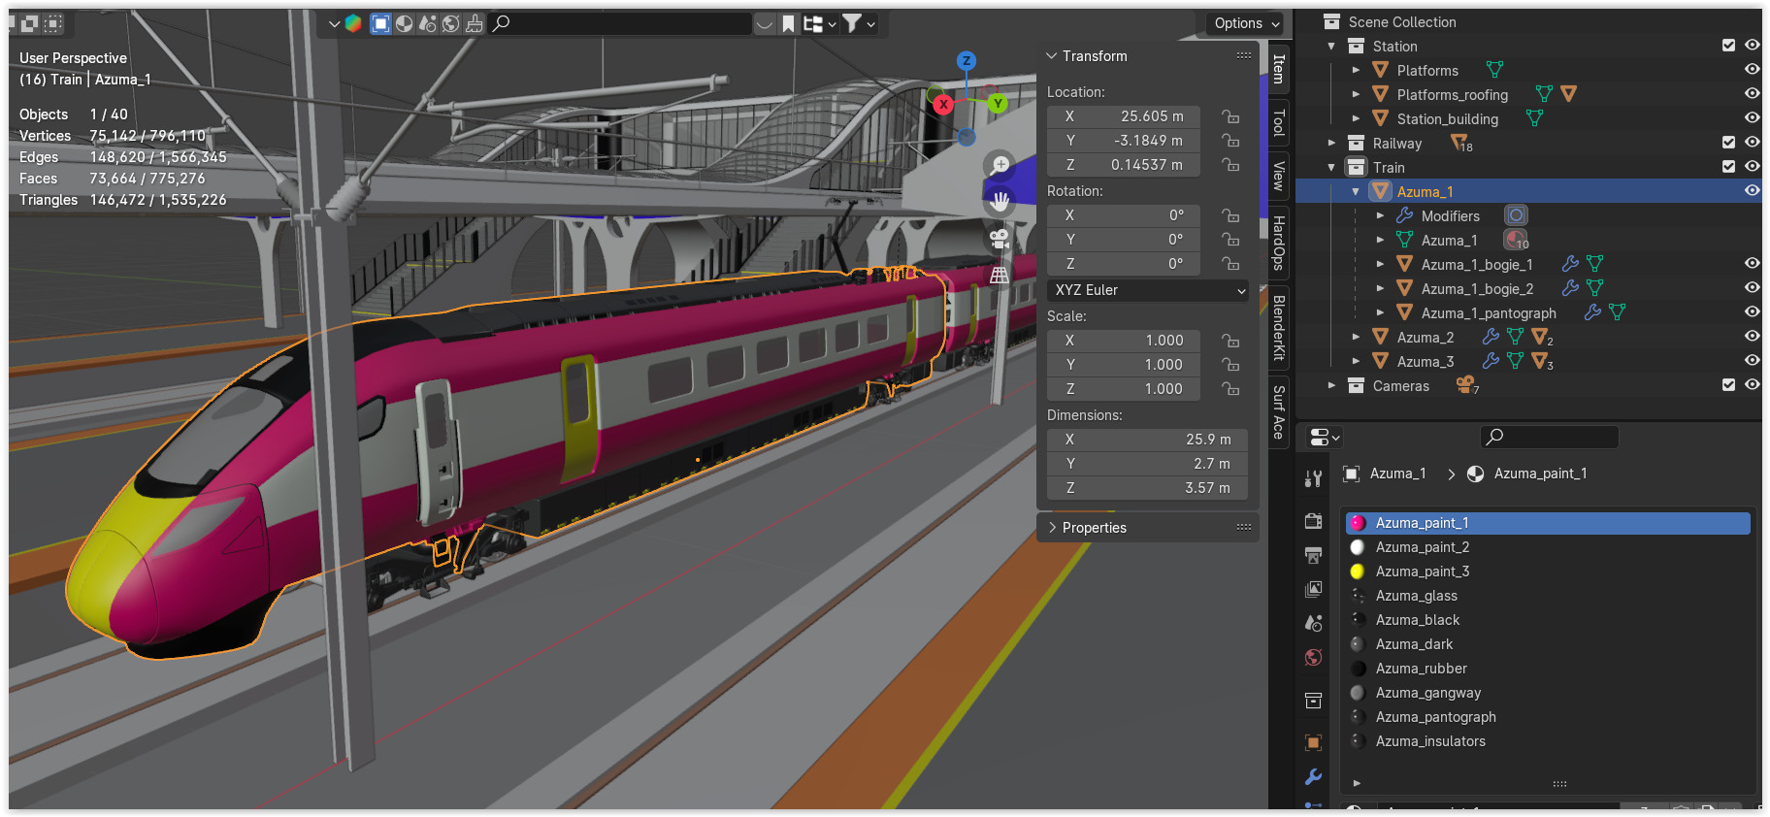Collapse the Transform panel

(x=1052, y=56)
